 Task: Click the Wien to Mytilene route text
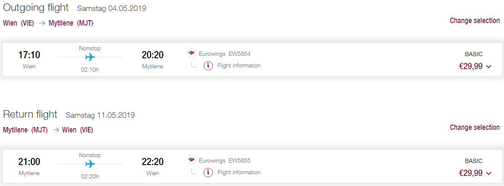click(48, 23)
